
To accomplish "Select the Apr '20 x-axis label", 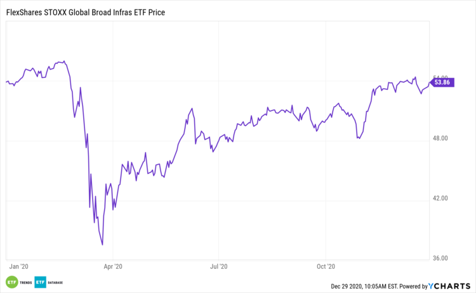I will [x=112, y=266].
